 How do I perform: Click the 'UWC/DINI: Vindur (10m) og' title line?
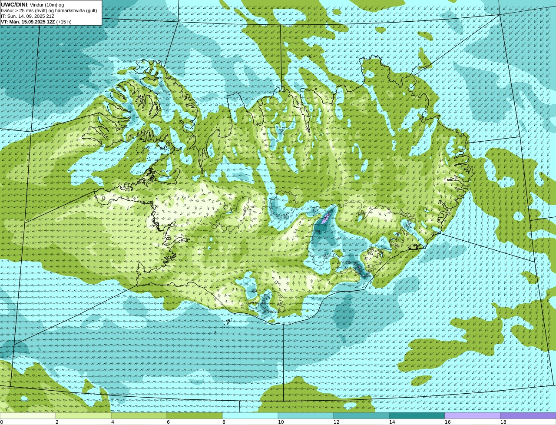pos(33,4)
